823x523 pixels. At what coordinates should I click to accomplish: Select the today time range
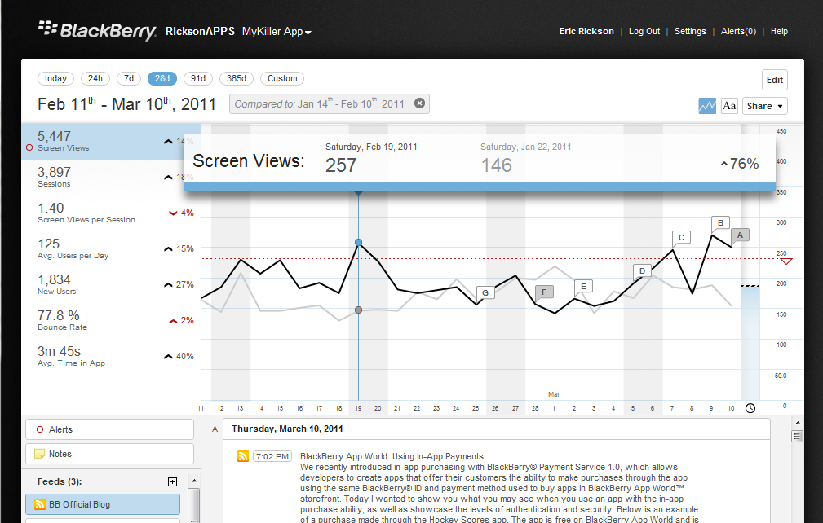pyautogui.click(x=55, y=78)
